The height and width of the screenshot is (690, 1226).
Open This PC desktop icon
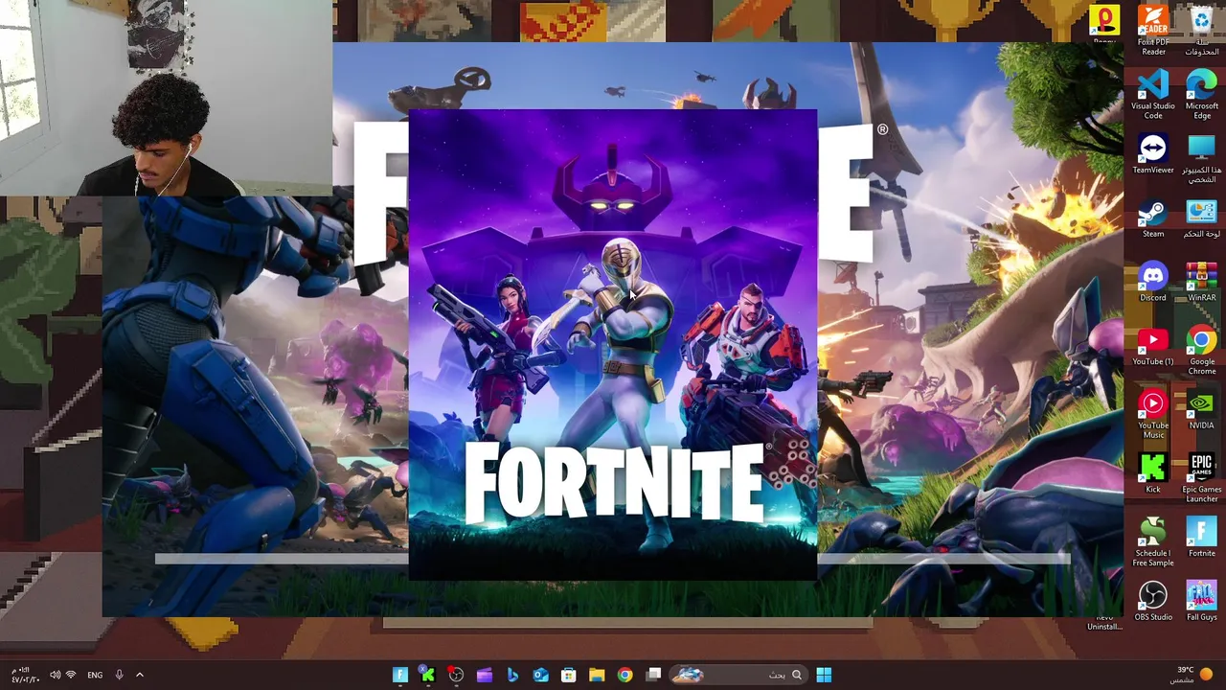(1202, 158)
